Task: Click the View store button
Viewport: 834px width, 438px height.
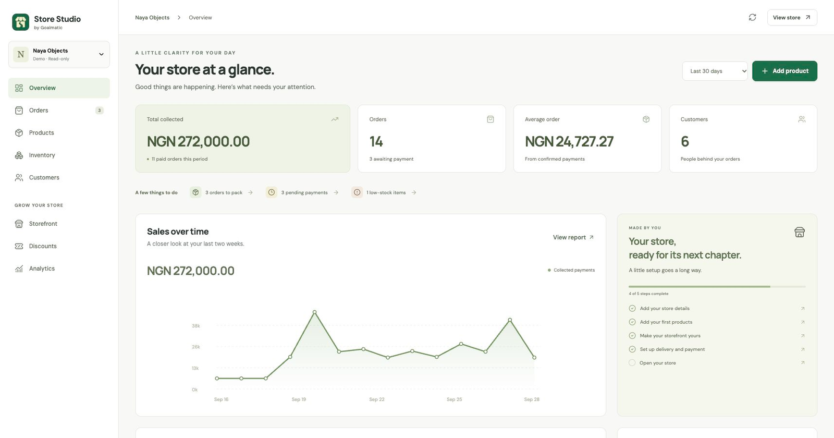Action: (792, 18)
